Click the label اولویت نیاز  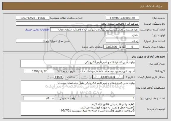[x=159, y=35]
